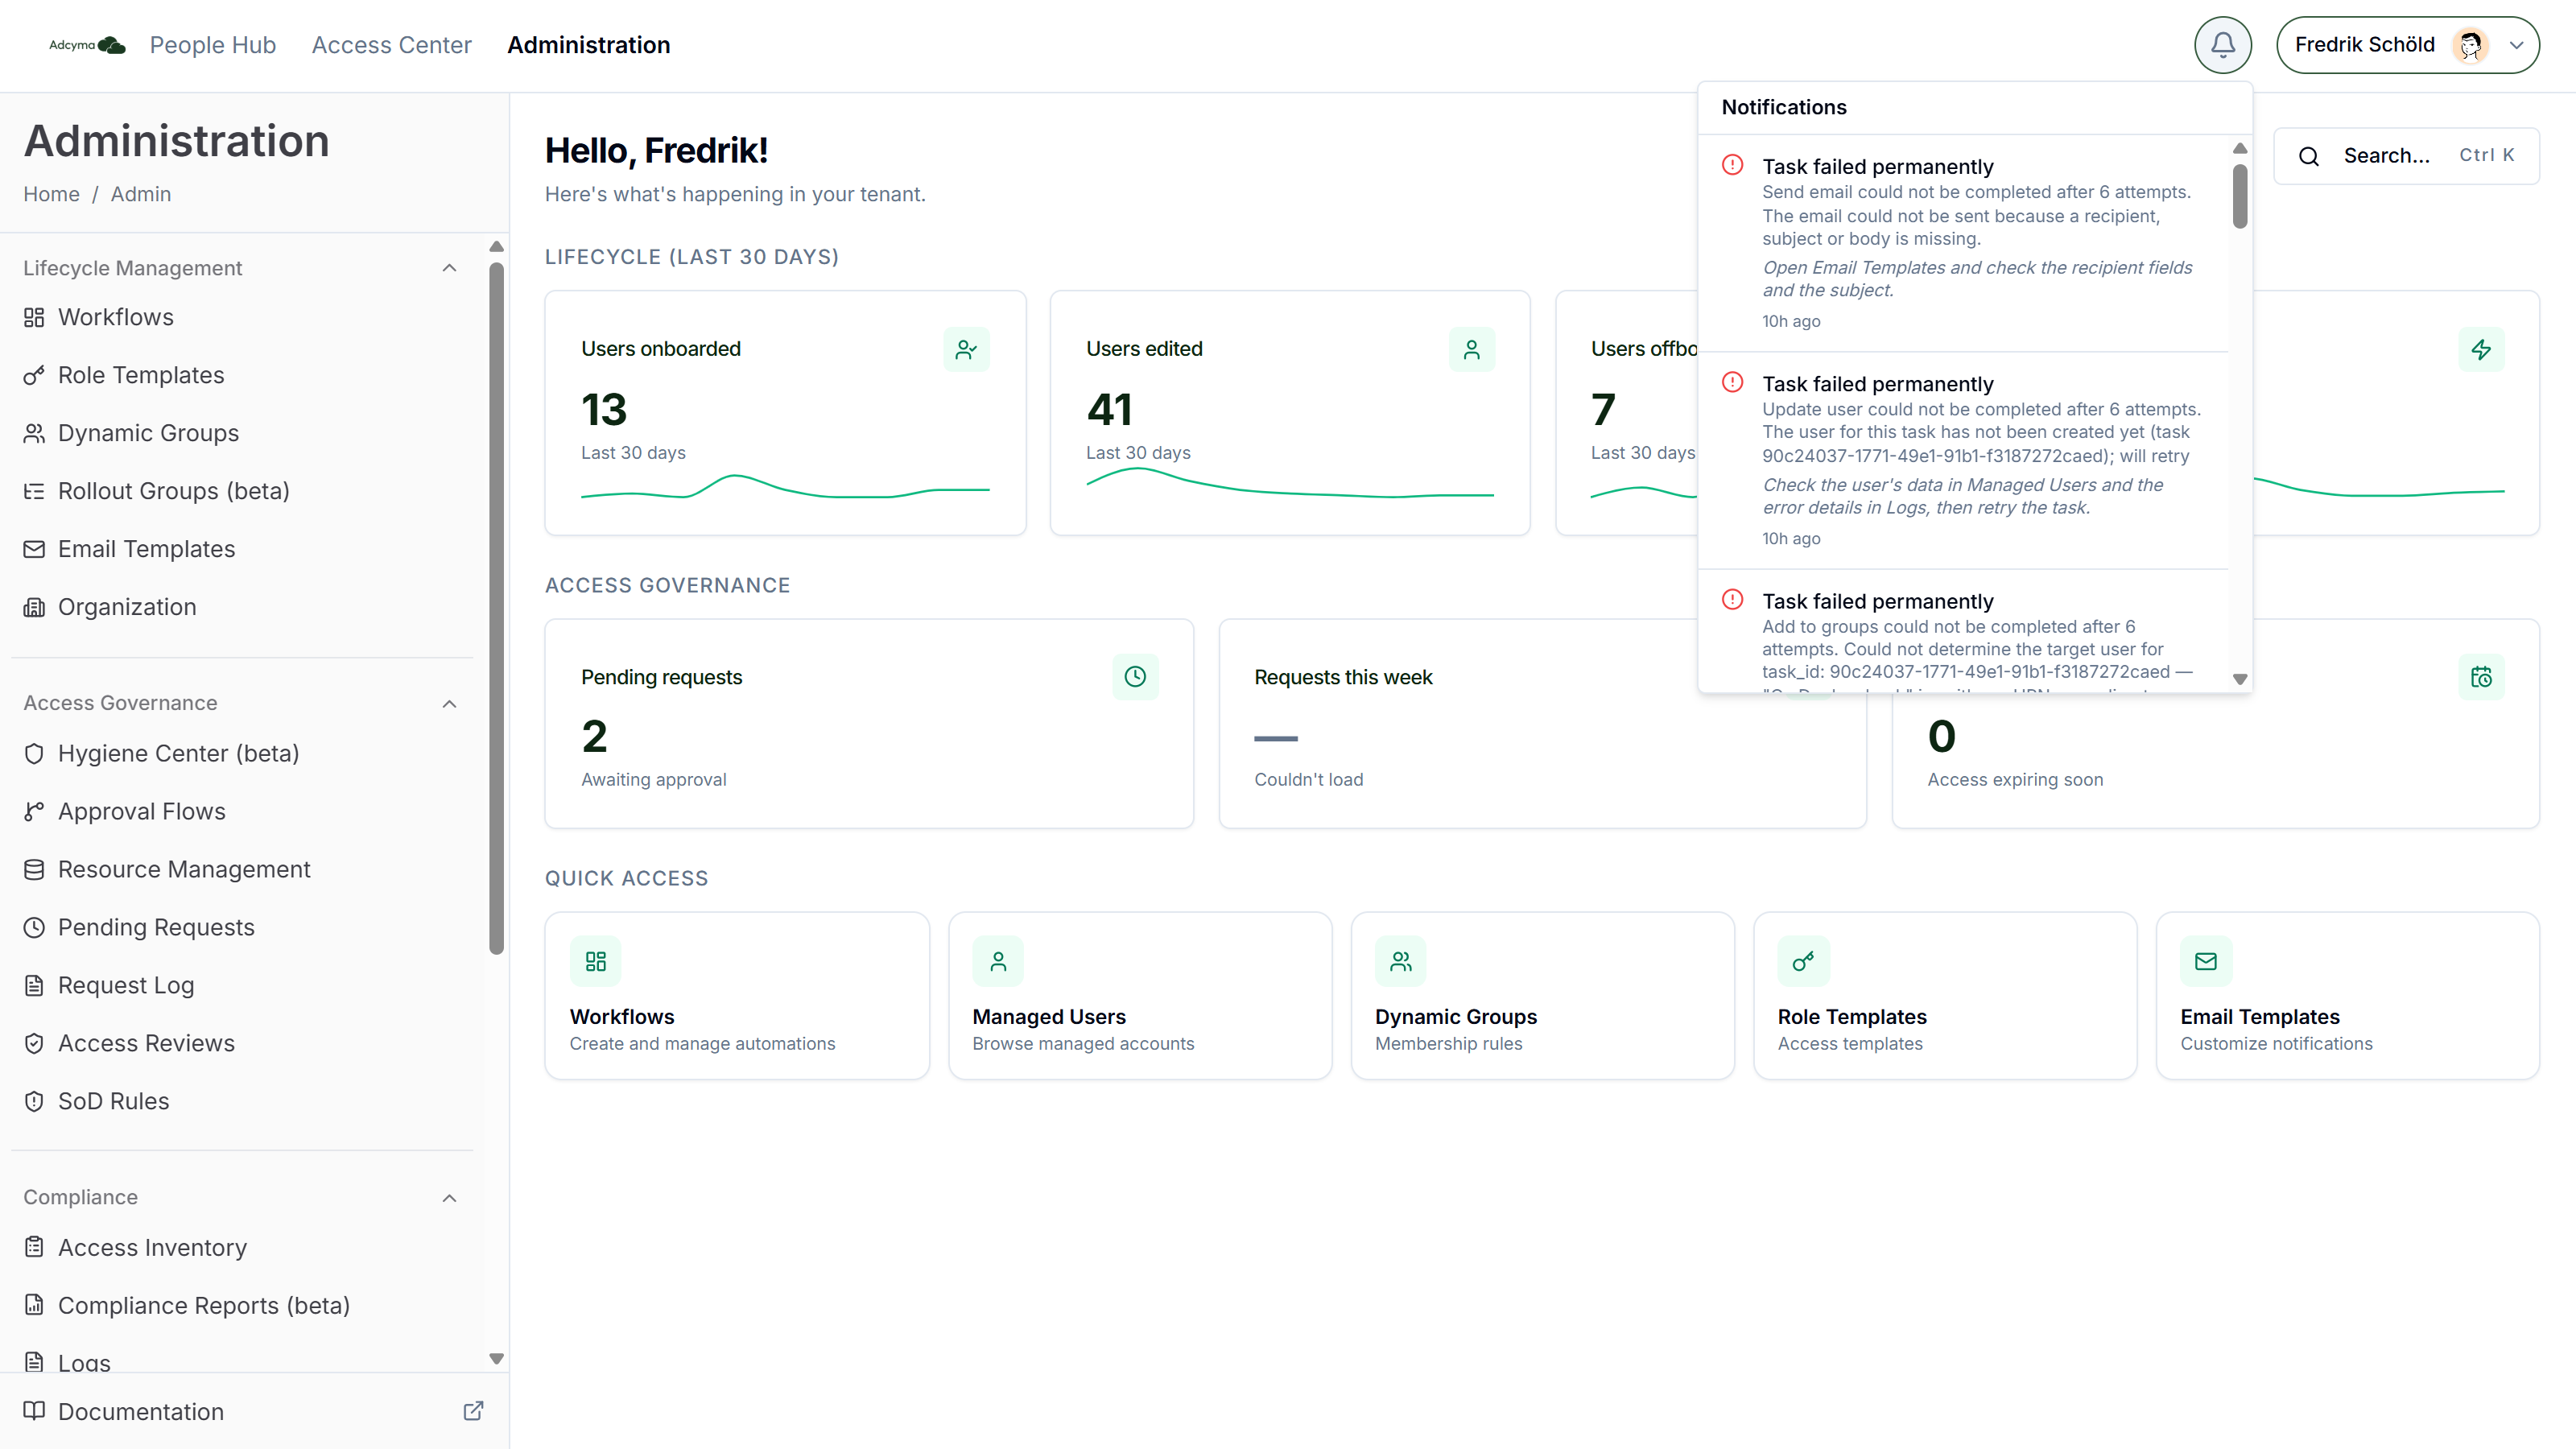Viewport: 2576px width, 1449px height.
Task: Click the notifications panel scrollbar thumb
Action: coord(2240,196)
